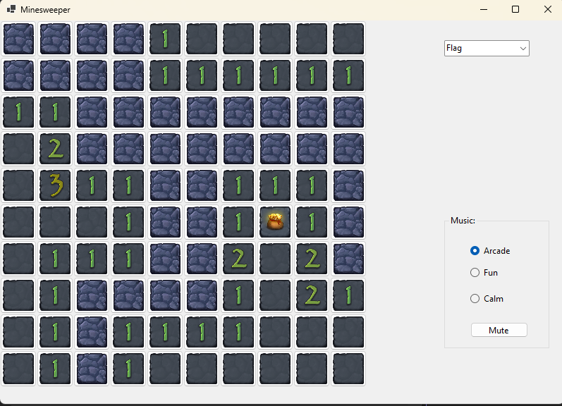Click the 2 tile directly above the 3

(x=55, y=149)
